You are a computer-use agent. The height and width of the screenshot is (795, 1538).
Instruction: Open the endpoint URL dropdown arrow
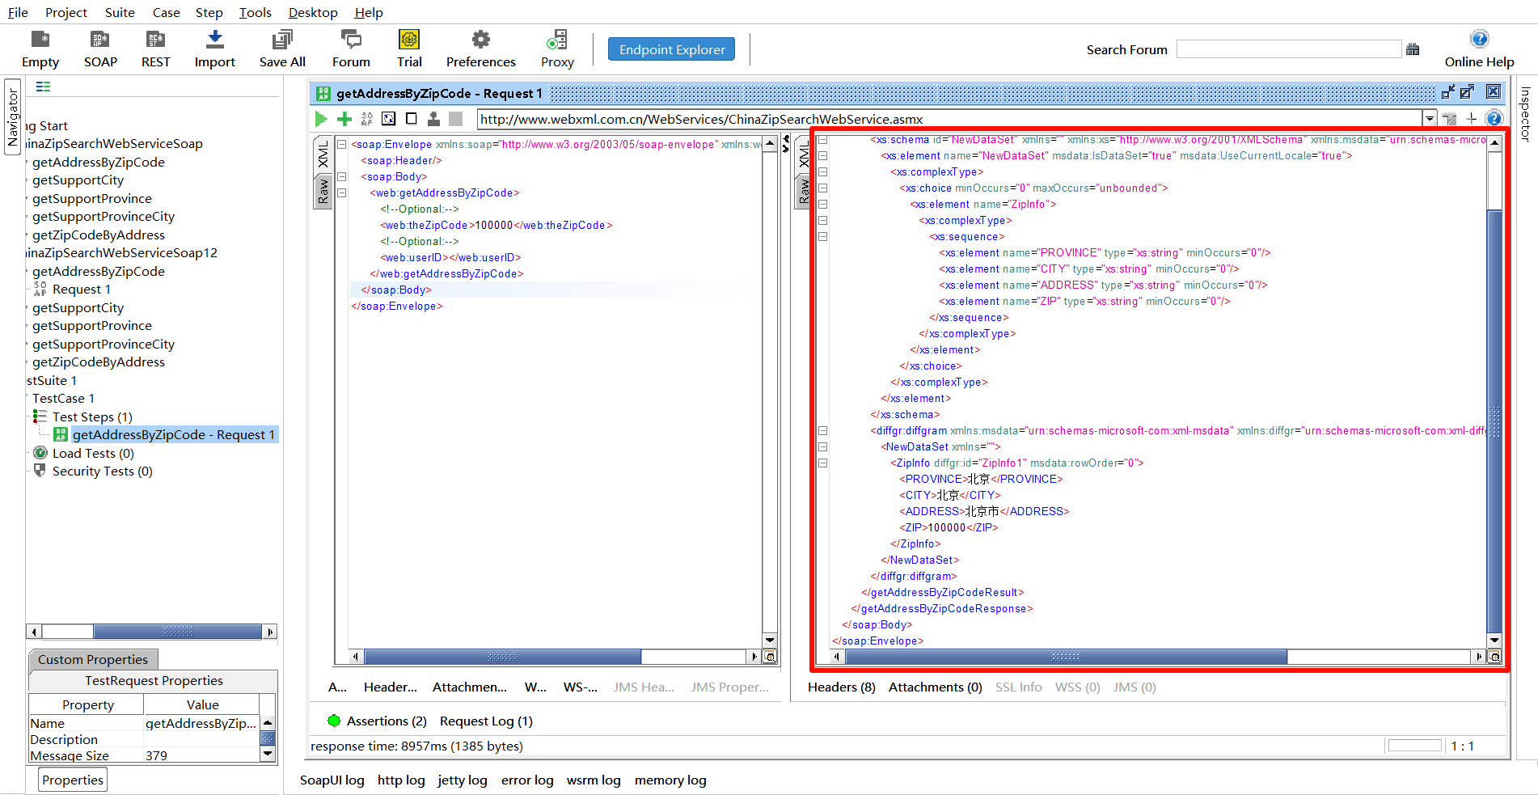(1430, 119)
